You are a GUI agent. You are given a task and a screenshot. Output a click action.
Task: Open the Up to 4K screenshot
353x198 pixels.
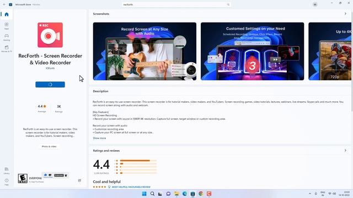[330, 51]
